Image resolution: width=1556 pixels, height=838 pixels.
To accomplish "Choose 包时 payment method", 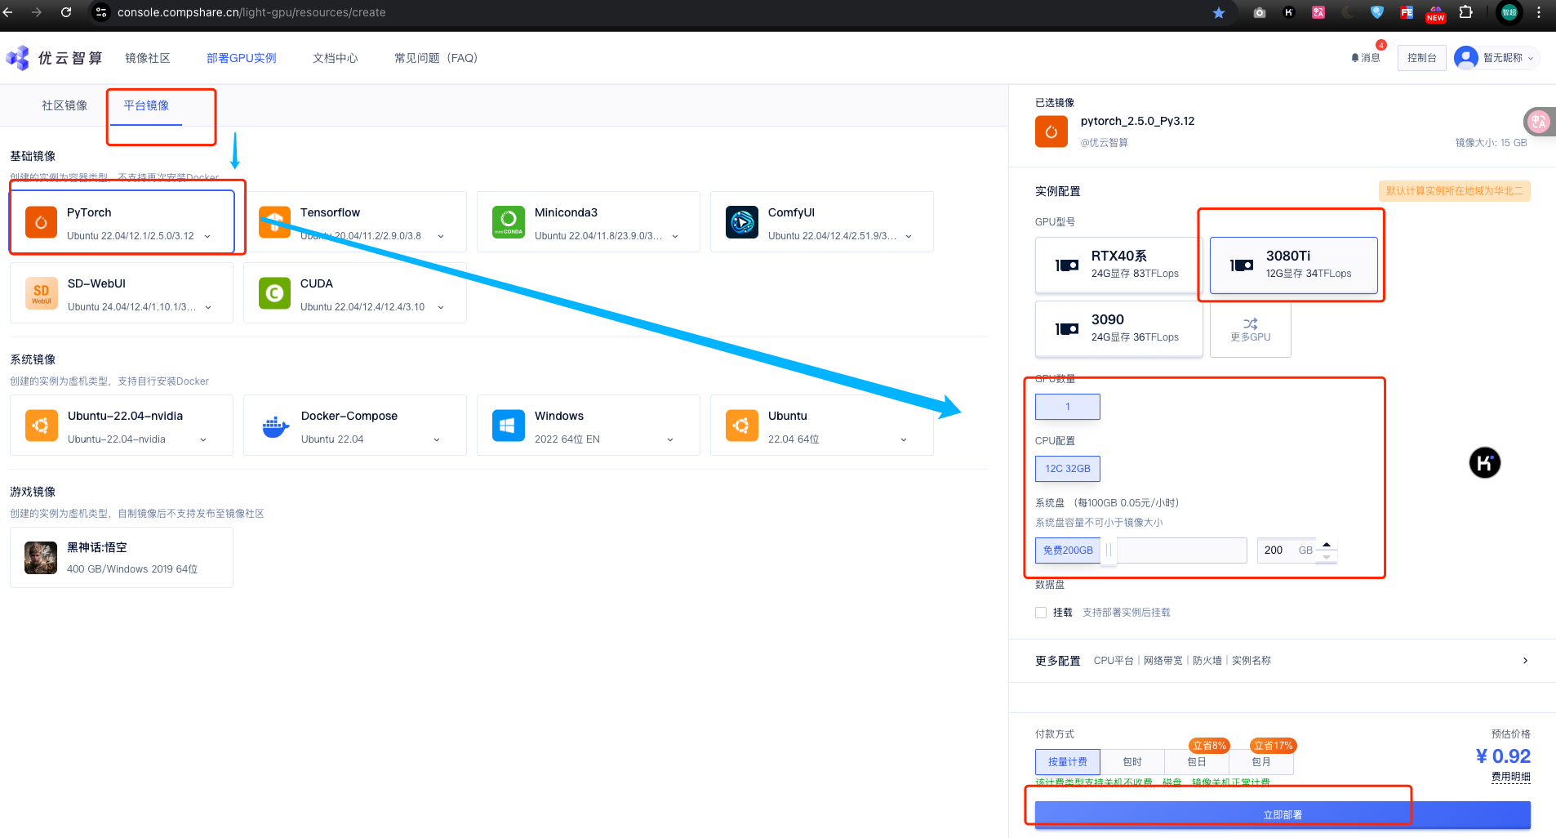I will tap(1132, 762).
